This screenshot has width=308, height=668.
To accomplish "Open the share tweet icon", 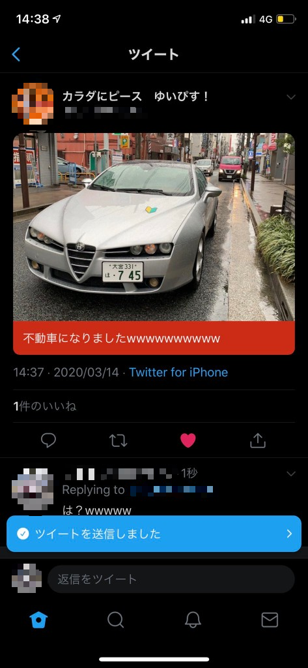I will [x=257, y=440].
